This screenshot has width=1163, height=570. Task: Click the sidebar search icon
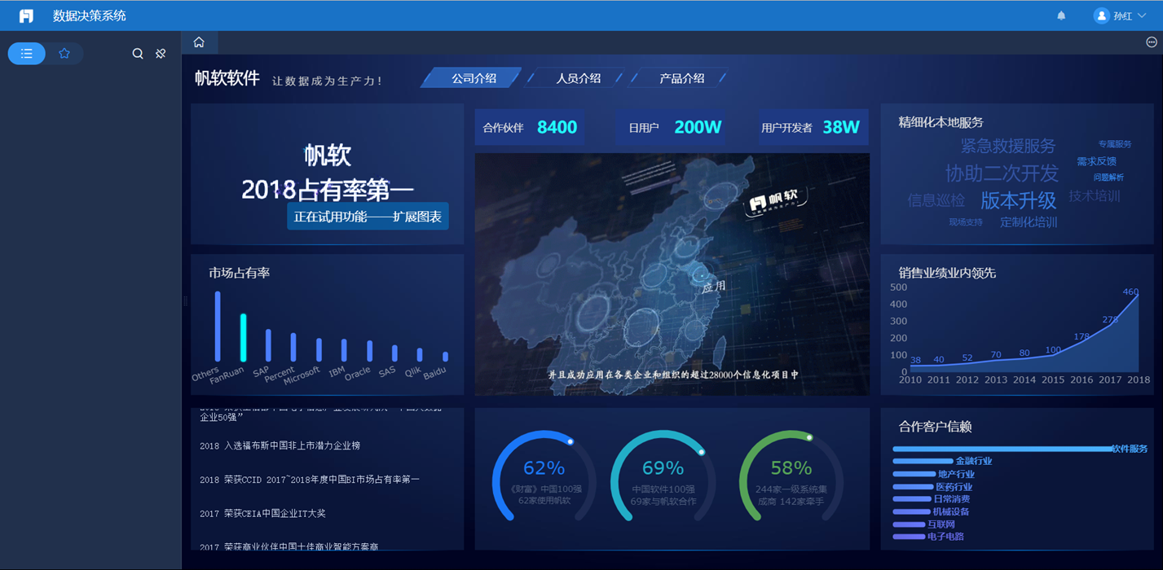pos(138,53)
